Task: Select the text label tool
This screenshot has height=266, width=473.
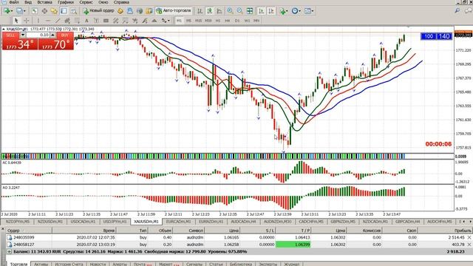Action: click(96, 21)
